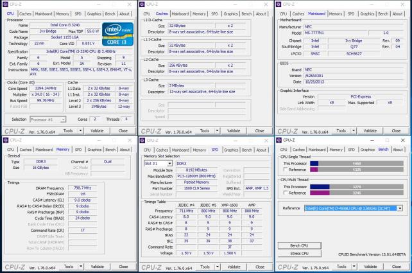
Task: Open Tools dropdown arrow in the Memory-tab window
Action: tap(81, 267)
